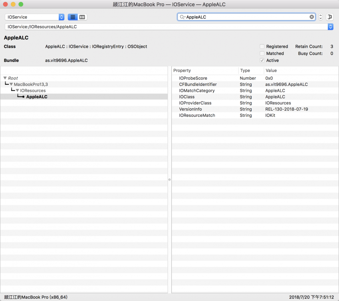Open the IOService plane dropdown
This screenshot has height=301, width=339.
tap(34, 17)
